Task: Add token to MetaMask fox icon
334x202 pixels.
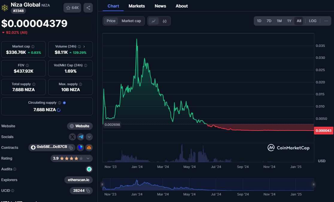Action: (x=89, y=147)
